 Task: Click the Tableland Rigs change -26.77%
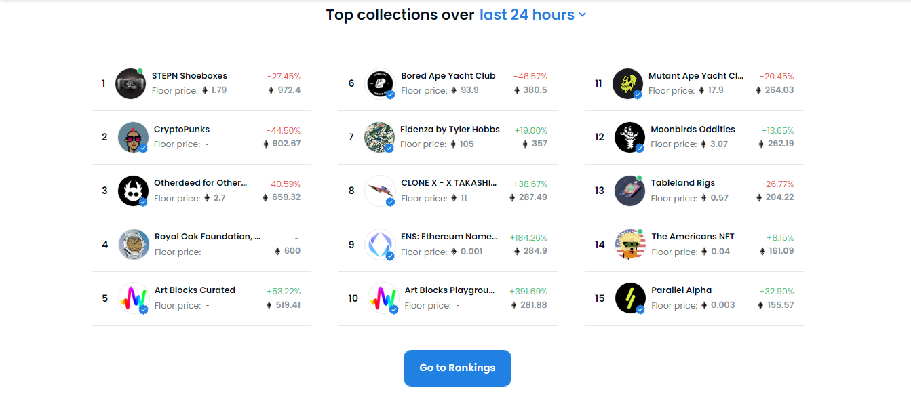[x=777, y=184]
